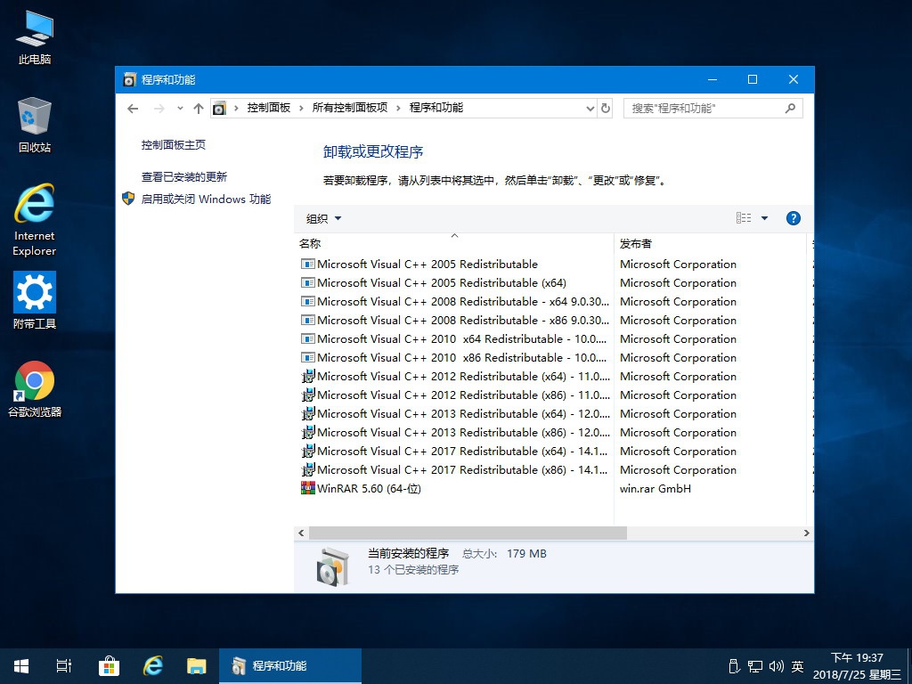This screenshot has height=684, width=912.
Task: Click 所有控制面板项 in the breadcrumb path
Action: click(349, 108)
